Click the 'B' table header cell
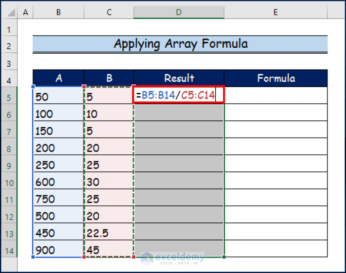 click(109, 79)
